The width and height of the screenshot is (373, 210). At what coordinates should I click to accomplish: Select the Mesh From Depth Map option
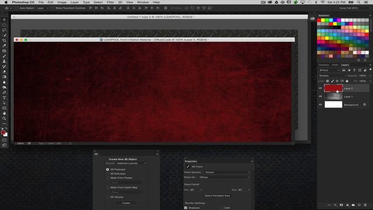pyautogui.click(x=107, y=188)
